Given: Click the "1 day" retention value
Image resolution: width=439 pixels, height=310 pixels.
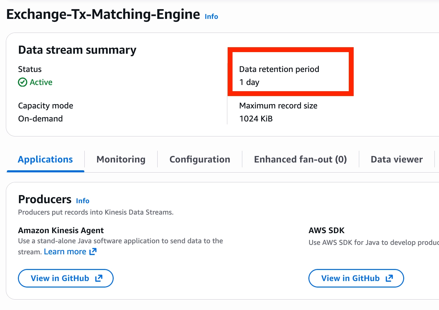Looking at the screenshot, I should click(x=249, y=82).
